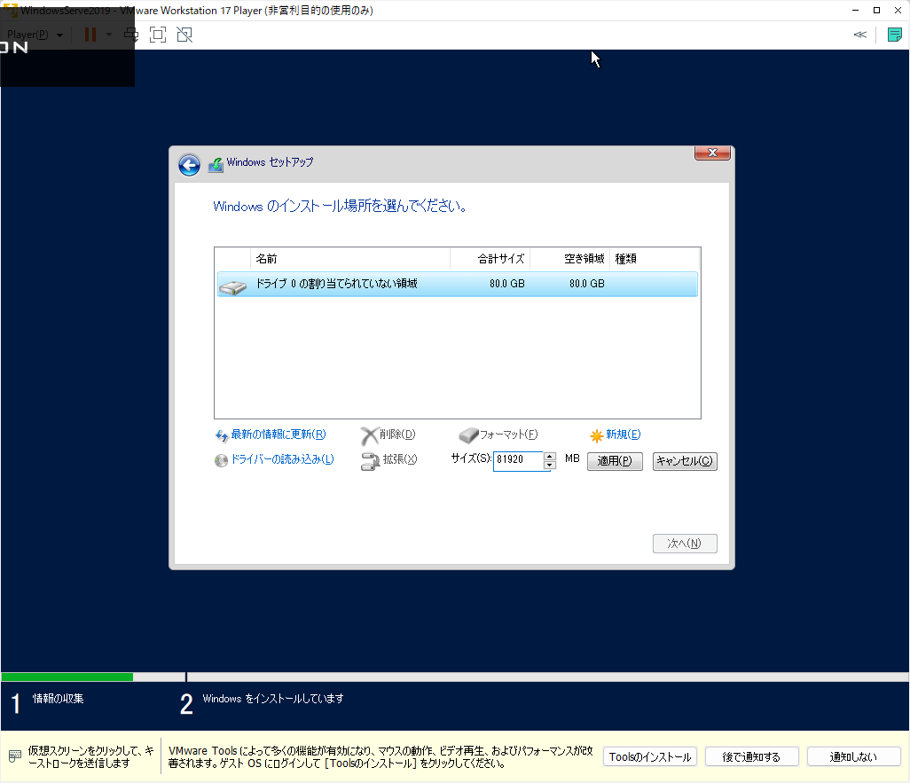Open the pause button dropdown arrow
Viewport: 910px width, 783px height.
point(108,35)
